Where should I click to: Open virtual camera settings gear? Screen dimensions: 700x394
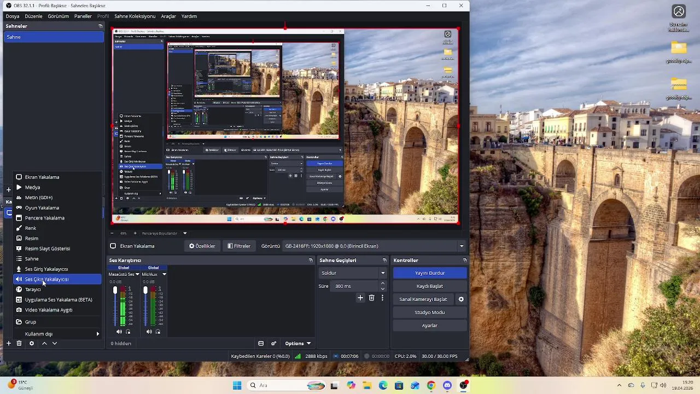pos(461,299)
